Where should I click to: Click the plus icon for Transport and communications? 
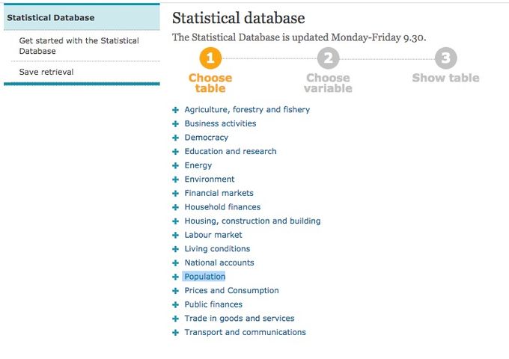tap(175, 333)
